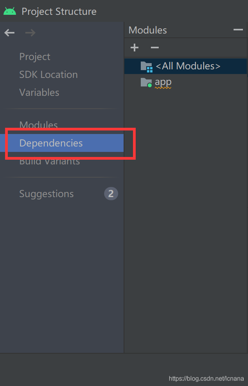The height and width of the screenshot is (386, 248).
Task: Click the Suggestions count badge
Action: [x=111, y=194]
